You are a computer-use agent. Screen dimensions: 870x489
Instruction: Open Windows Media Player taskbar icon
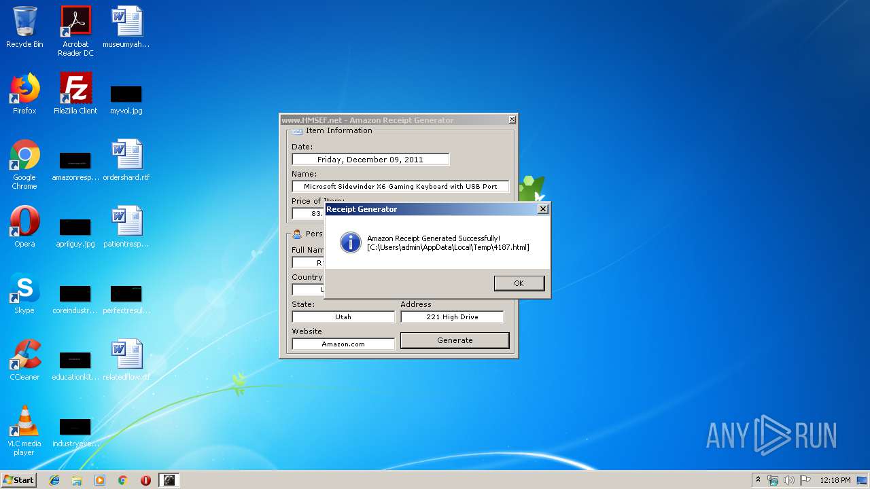click(x=100, y=480)
